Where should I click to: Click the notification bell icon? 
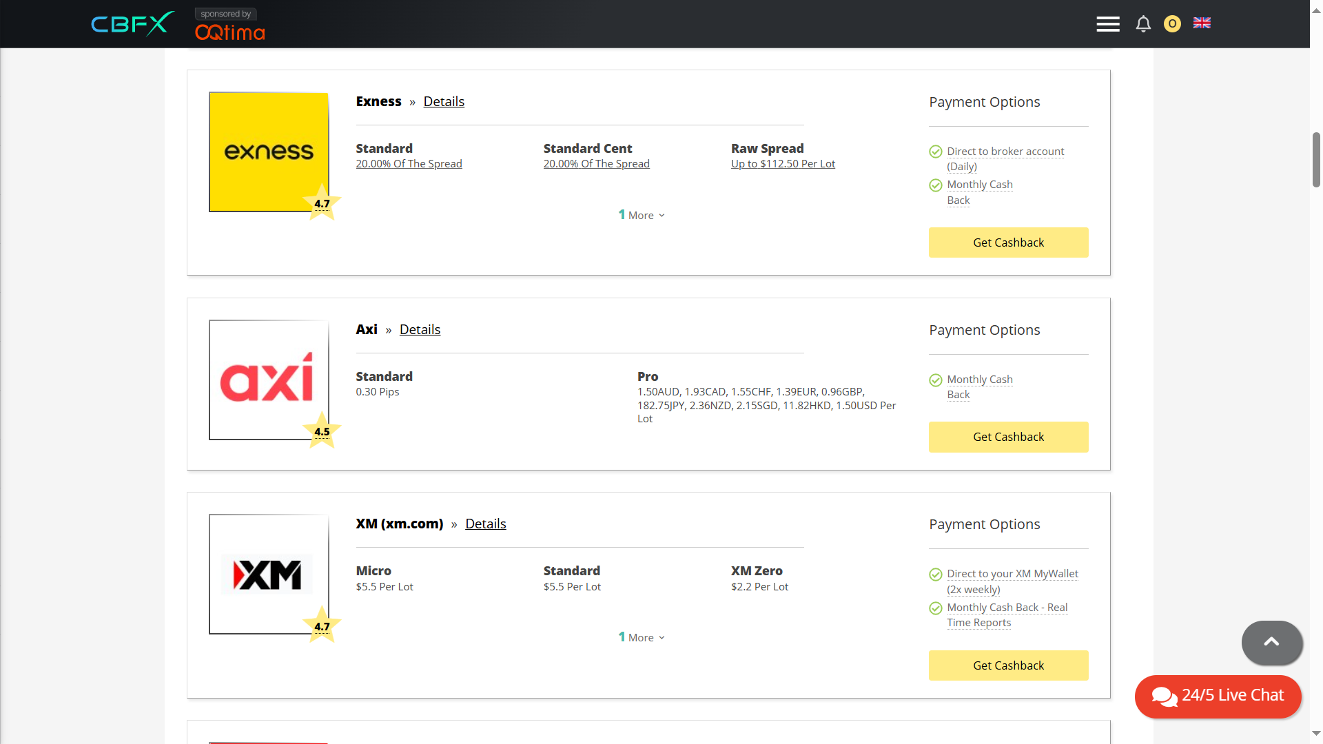(x=1143, y=24)
